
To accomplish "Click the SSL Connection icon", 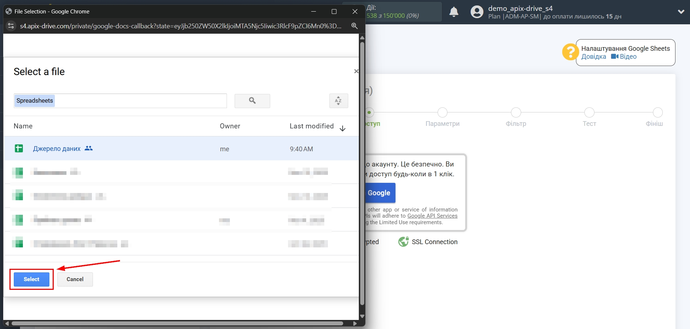I will click(404, 241).
